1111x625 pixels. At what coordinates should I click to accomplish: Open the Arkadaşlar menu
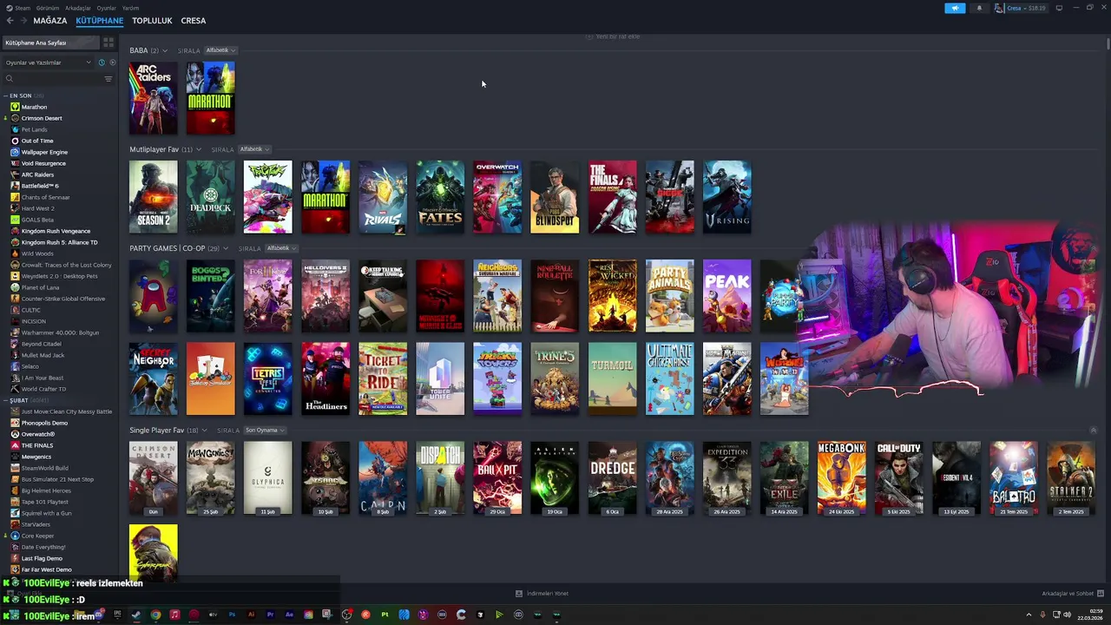pos(78,8)
